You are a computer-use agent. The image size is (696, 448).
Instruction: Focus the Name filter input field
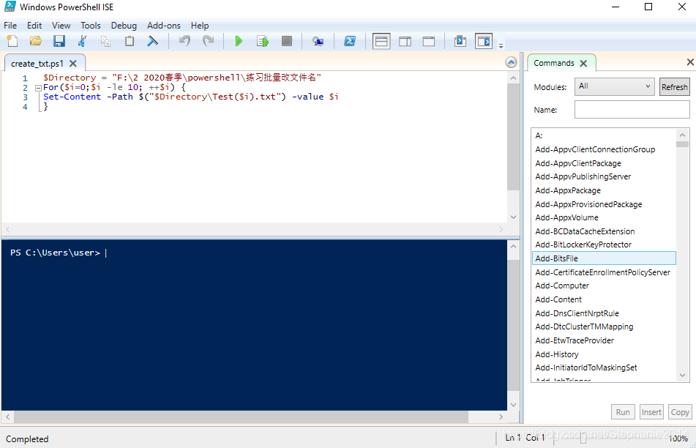click(x=632, y=110)
